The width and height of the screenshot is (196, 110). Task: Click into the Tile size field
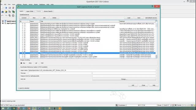pos(60,73)
